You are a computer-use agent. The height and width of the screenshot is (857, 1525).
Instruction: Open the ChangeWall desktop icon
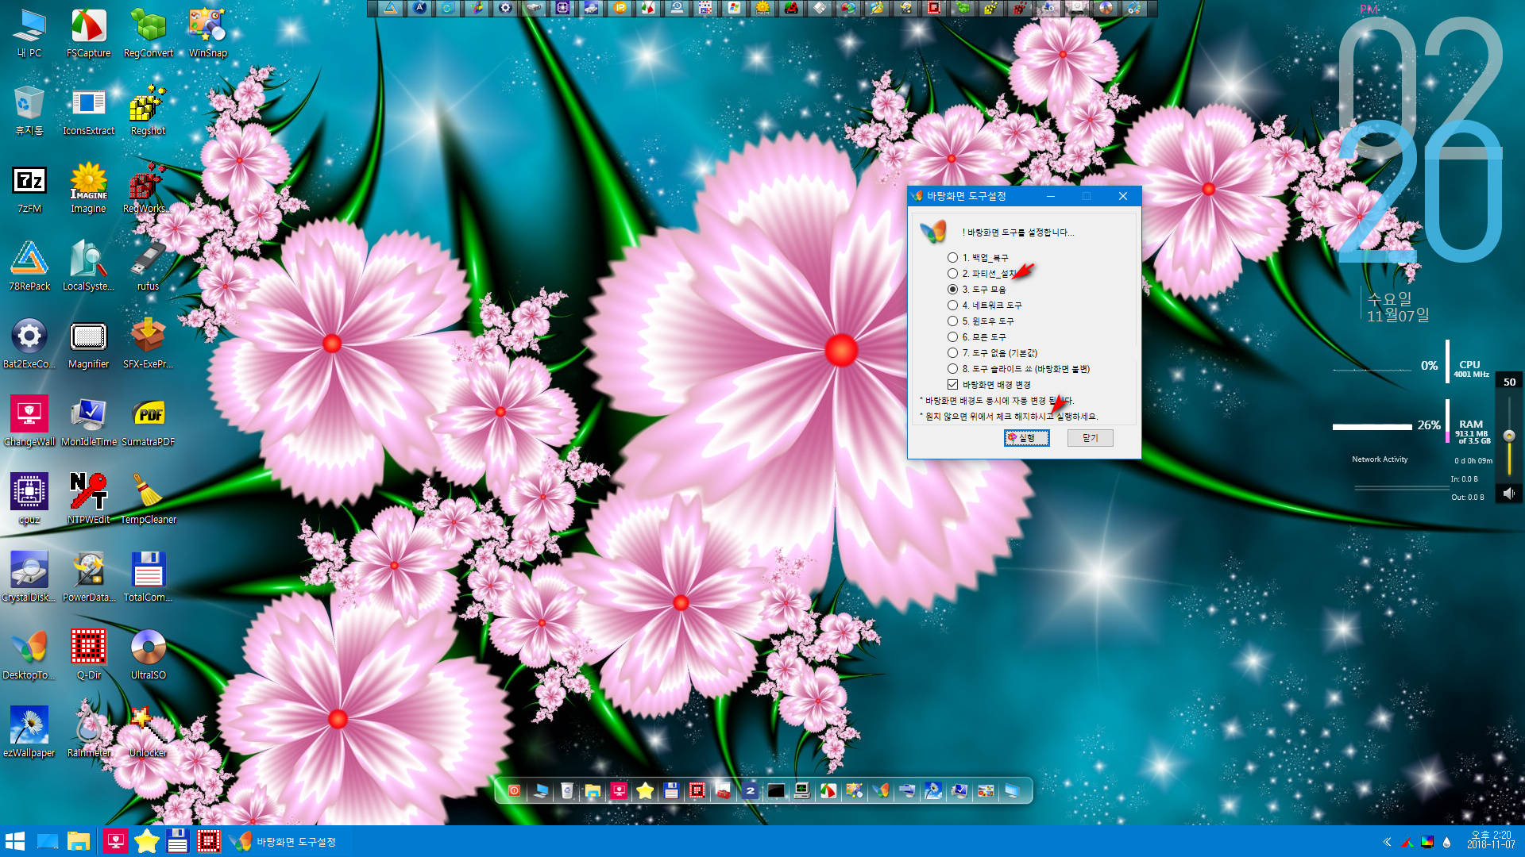tap(29, 422)
